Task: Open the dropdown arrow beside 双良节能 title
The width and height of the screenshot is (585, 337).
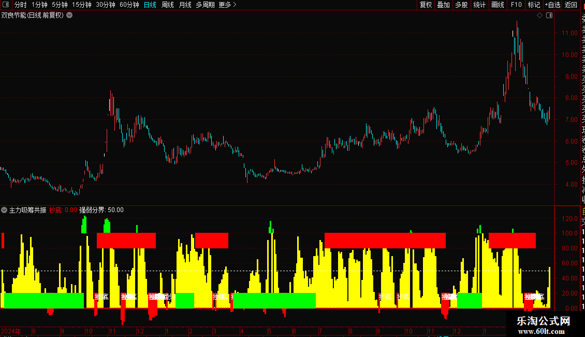Action: tap(69, 16)
